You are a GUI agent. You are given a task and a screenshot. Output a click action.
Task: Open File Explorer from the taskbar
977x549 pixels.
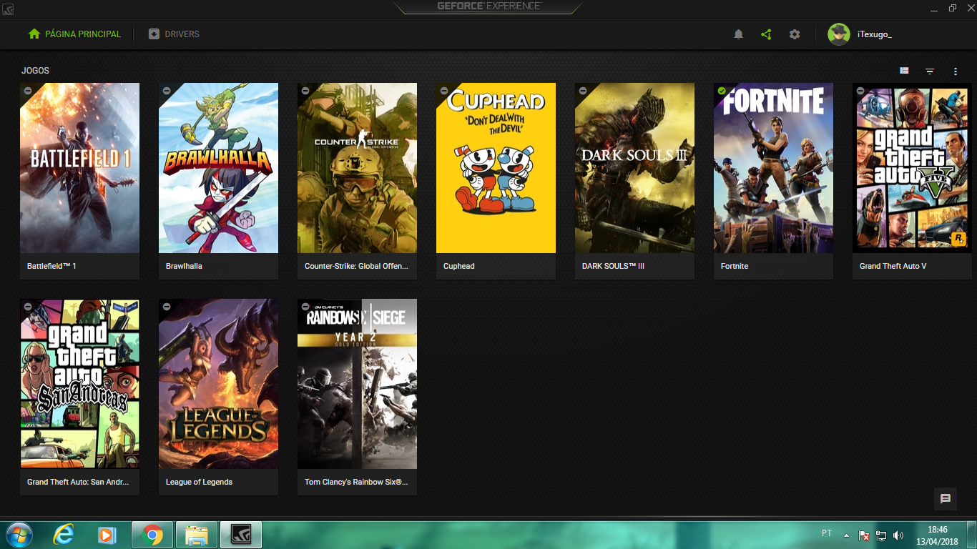pyautogui.click(x=196, y=535)
